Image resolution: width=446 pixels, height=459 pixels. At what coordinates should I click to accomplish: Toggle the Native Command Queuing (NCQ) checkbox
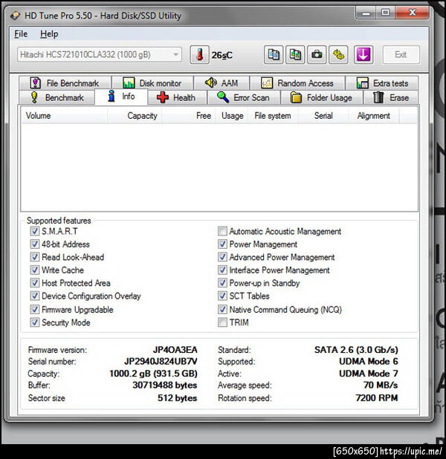(222, 310)
